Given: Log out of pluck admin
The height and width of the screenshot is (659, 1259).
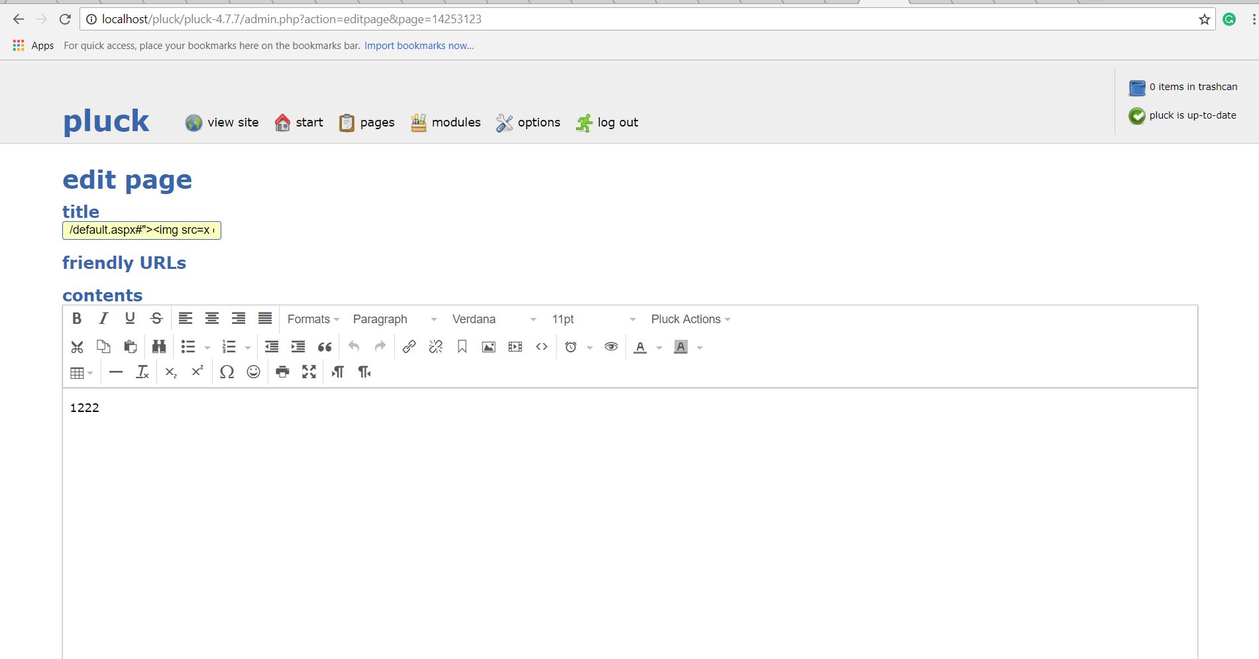Looking at the screenshot, I should point(607,123).
